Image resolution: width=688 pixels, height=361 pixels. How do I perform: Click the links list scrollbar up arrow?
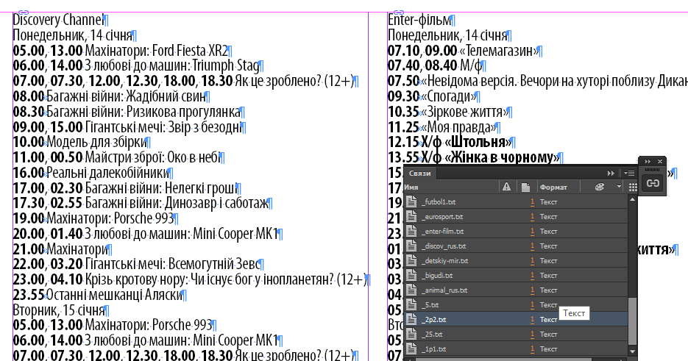[x=632, y=199]
